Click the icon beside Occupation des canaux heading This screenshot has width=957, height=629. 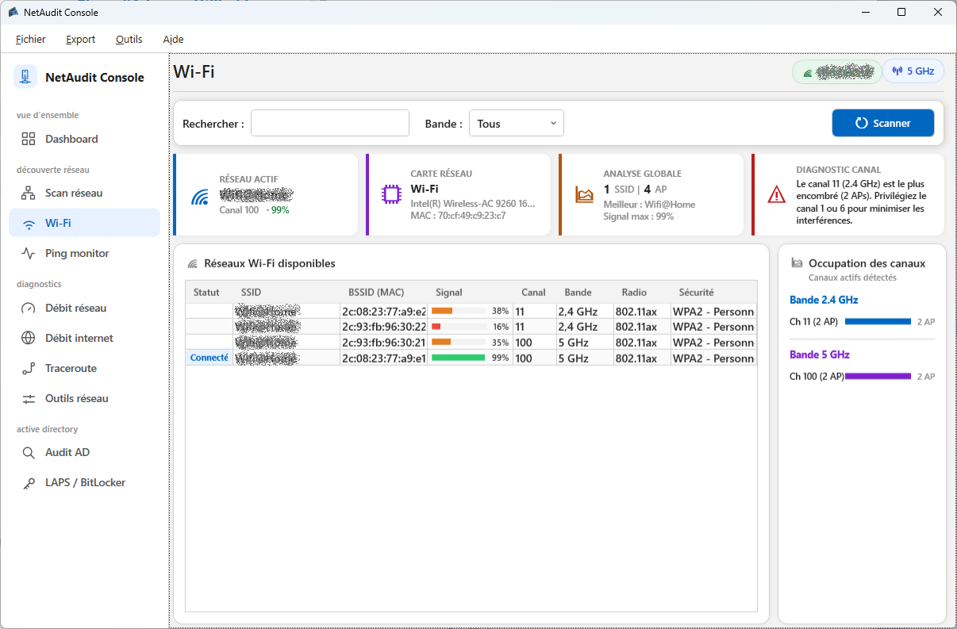797,263
